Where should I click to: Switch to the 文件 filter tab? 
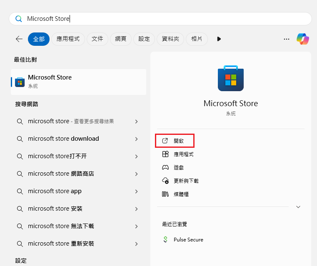97,39
